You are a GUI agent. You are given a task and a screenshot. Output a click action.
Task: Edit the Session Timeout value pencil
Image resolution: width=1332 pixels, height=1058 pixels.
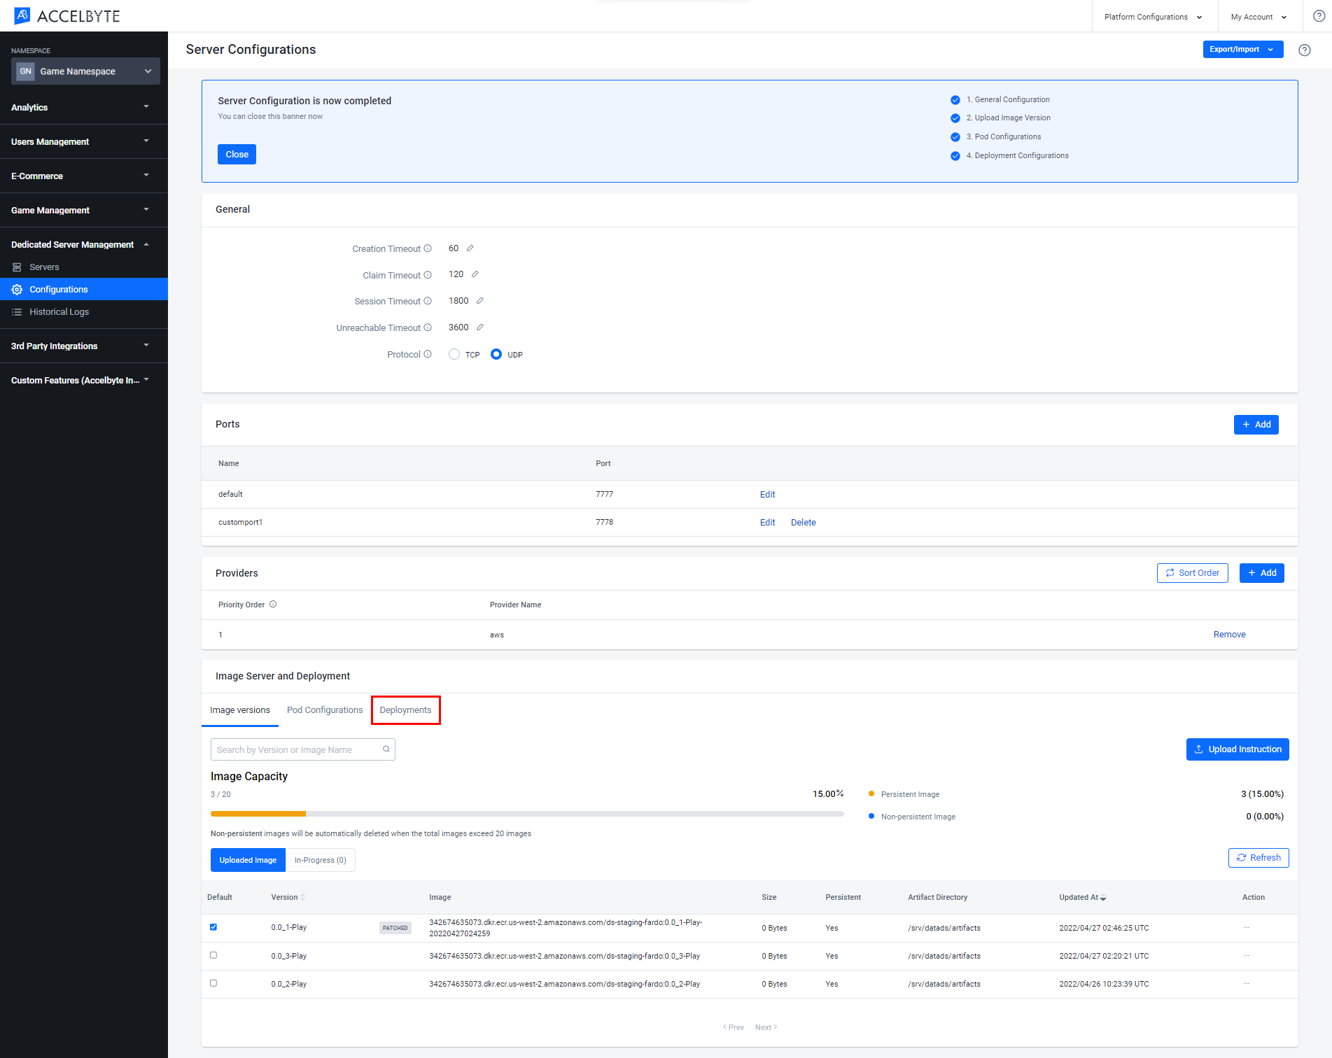click(x=480, y=301)
